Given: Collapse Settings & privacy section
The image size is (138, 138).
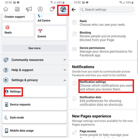Looking at the screenshot, I should (x=34, y=80).
